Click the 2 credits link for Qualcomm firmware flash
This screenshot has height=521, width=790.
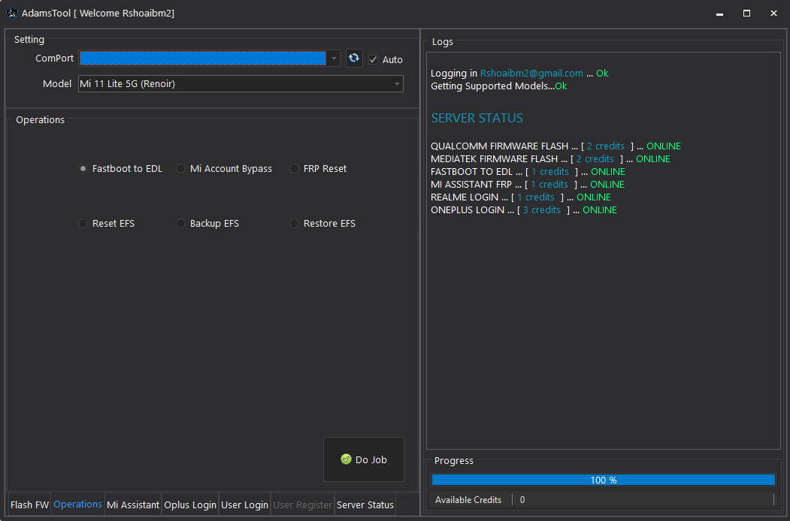click(x=605, y=146)
